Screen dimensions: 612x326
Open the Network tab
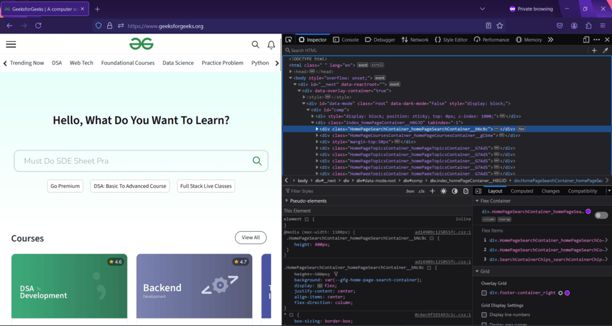pos(414,40)
